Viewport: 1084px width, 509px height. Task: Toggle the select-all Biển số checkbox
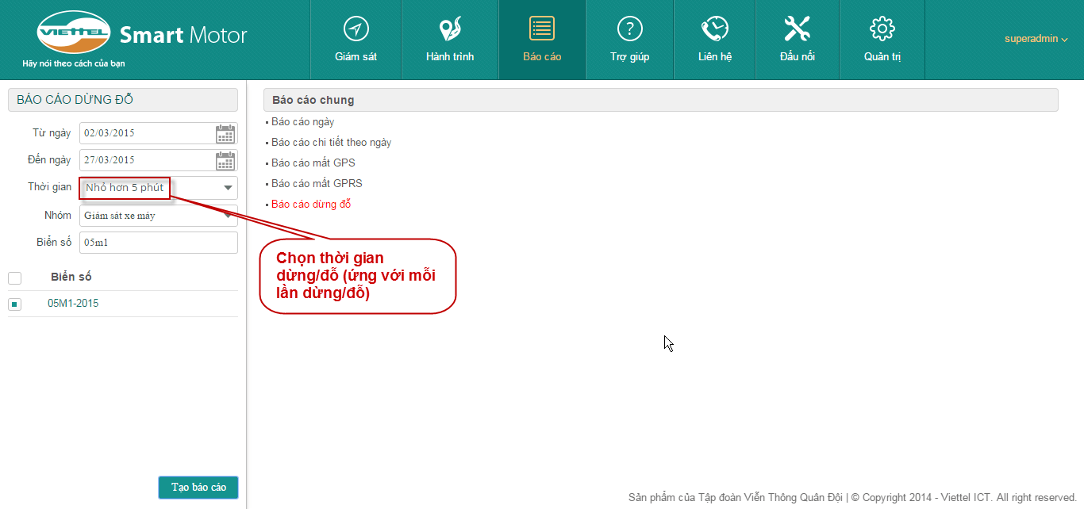[x=14, y=278]
